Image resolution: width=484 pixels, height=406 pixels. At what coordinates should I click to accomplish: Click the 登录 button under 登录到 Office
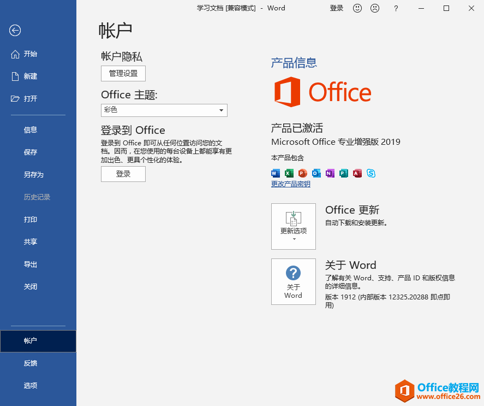[123, 174]
